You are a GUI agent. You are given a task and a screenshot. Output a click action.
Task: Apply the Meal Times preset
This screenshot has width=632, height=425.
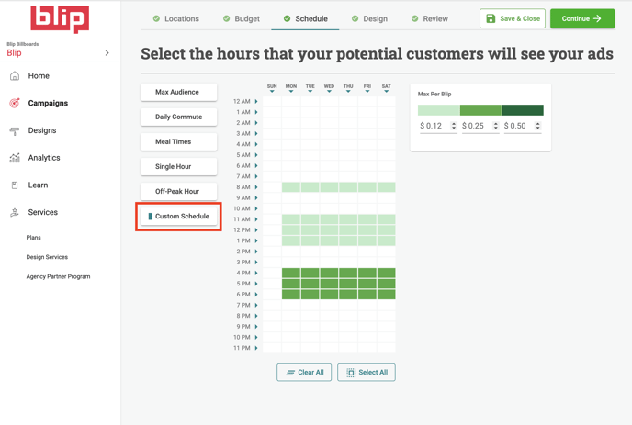click(178, 141)
